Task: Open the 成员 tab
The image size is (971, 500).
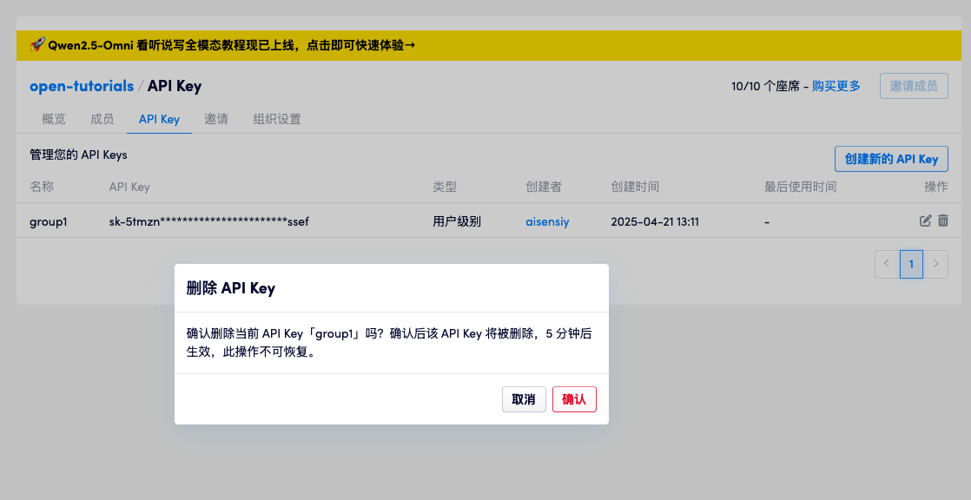Action: point(102,119)
